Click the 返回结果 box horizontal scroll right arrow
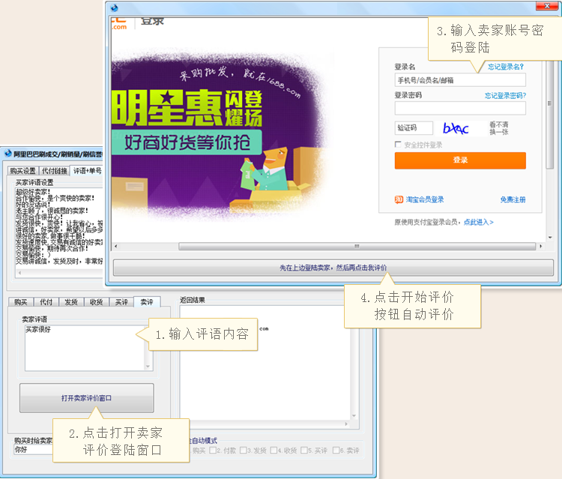This screenshot has width=562, height=479. (346, 424)
